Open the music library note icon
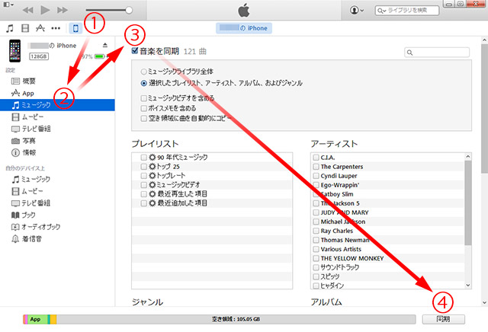The height and width of the screenshot is (332, 488). click(9, 28)
